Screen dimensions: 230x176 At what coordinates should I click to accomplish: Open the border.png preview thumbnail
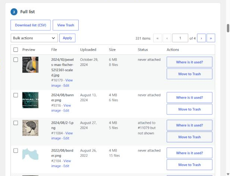tap(30, 154)
